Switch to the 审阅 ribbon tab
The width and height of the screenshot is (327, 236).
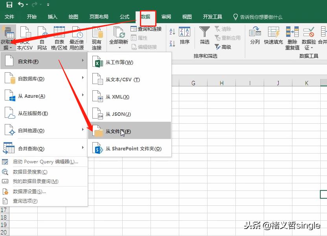pos(165,16)
